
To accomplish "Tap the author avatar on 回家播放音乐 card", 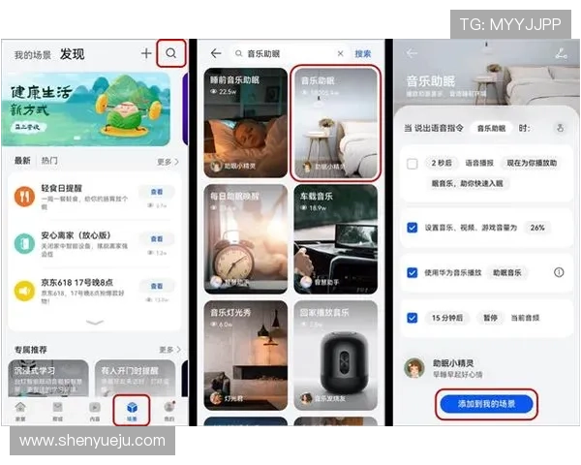I will pyautogui.click(x=306, y=398).
